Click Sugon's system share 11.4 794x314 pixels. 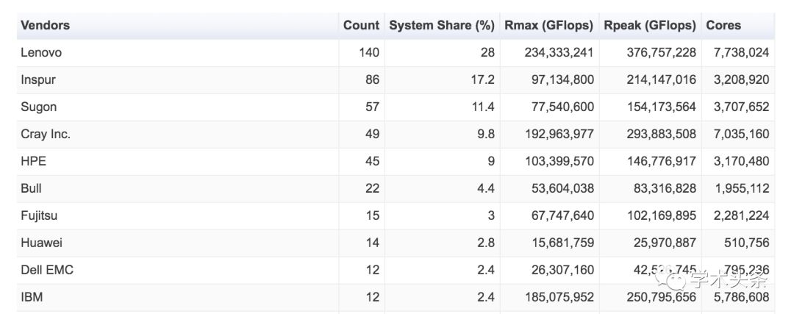482,107
